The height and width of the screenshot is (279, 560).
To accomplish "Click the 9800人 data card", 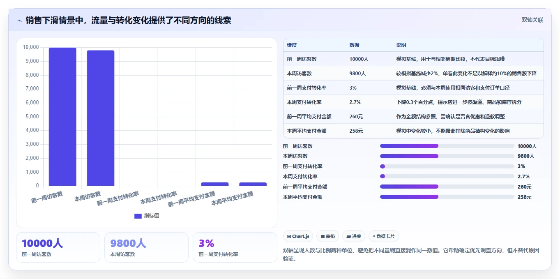I will click(146, 247).
